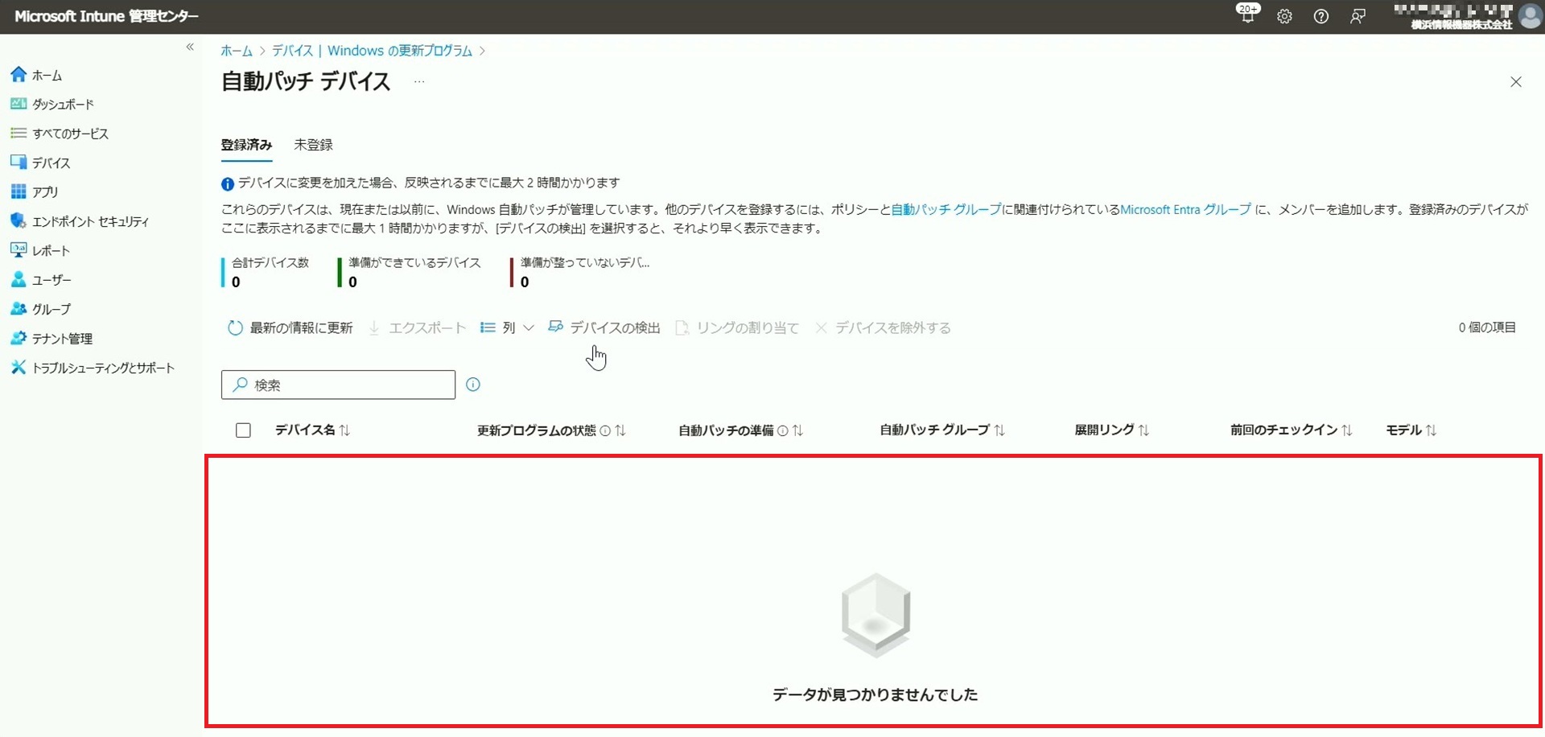Open the account avatar menu

tap(1529, 16)
